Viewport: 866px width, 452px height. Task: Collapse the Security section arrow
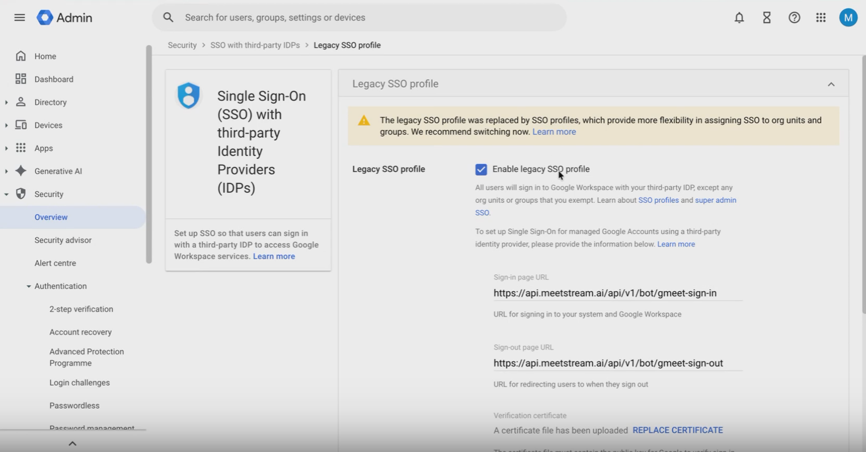[6, 194]
